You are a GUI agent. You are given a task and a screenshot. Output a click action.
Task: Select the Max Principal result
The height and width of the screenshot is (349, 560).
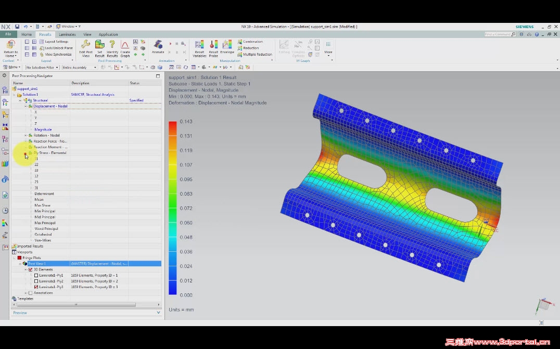coord(45,223)
